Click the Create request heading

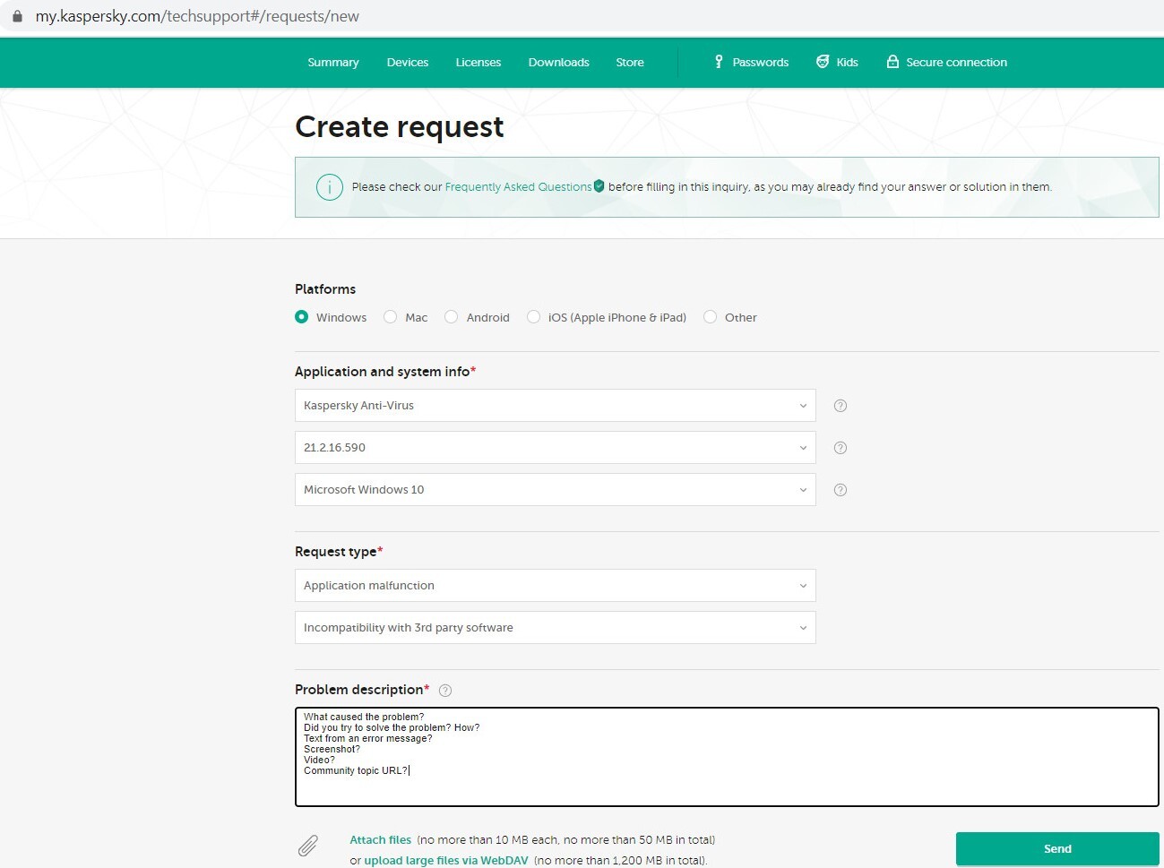tap(400, 127)
